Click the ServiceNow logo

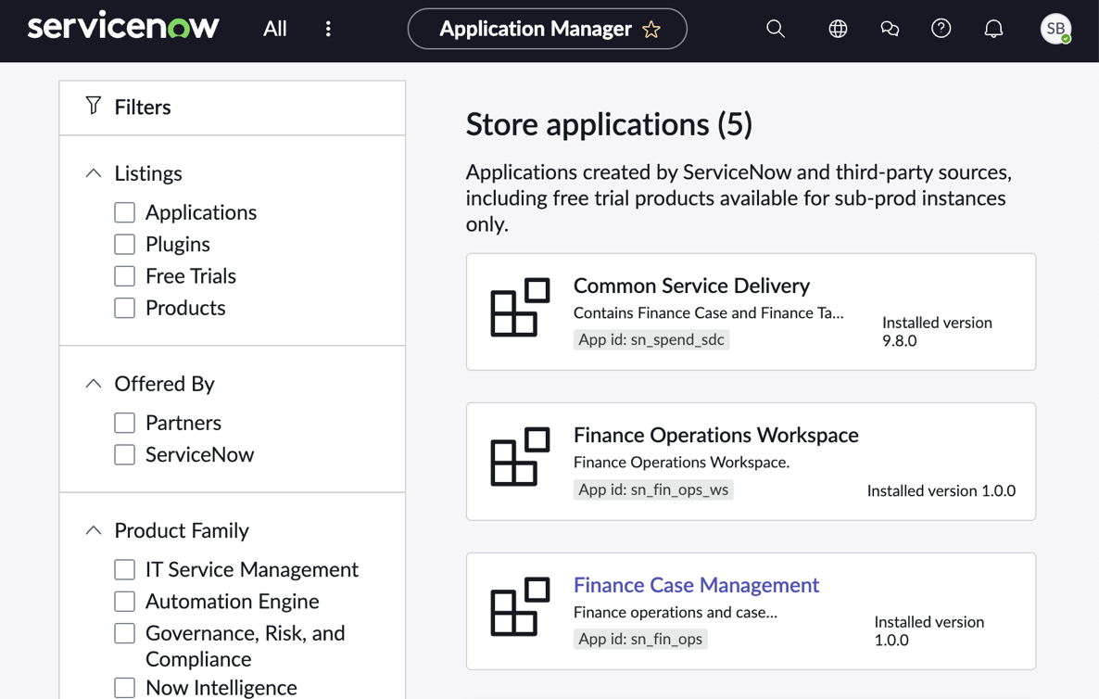(122, 27)
